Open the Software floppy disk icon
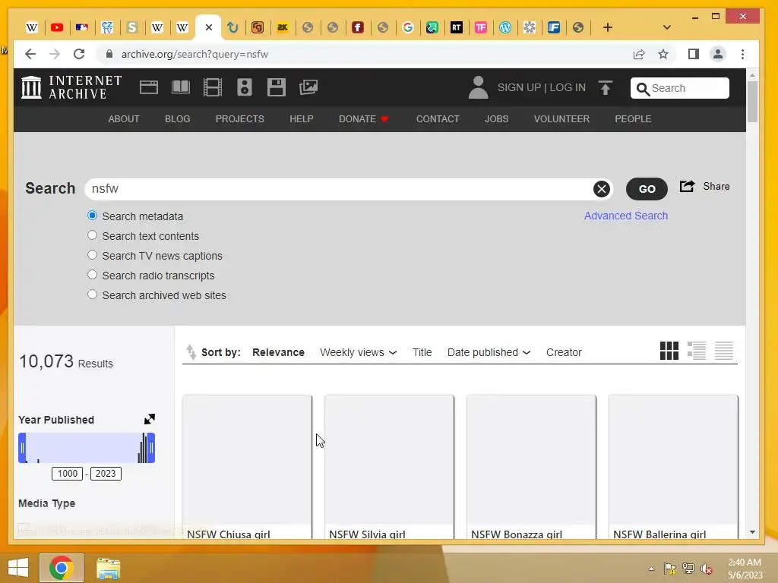Screen dimensions: 778x583 pyautogui.click(x=276, y=88)
